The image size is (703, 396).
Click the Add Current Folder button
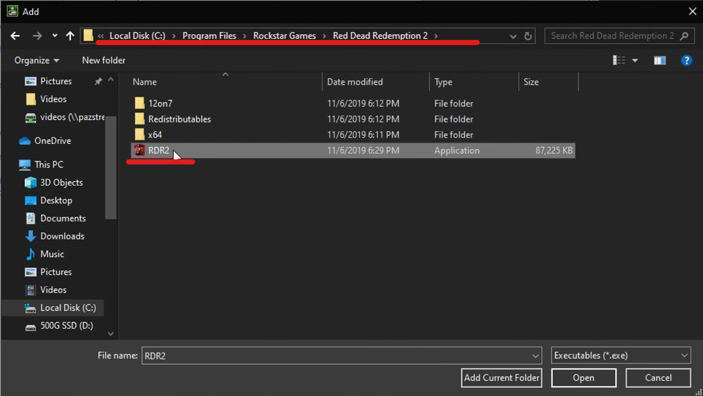(x=501, y=378)
